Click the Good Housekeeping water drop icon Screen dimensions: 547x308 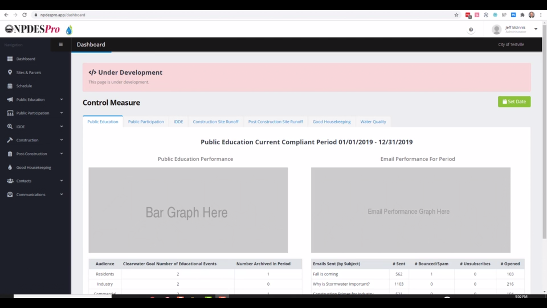tap(10, 167)
